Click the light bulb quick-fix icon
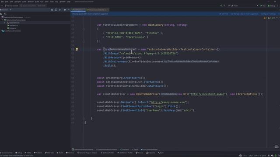The image size is (280, 157). [x=77, y=49]
